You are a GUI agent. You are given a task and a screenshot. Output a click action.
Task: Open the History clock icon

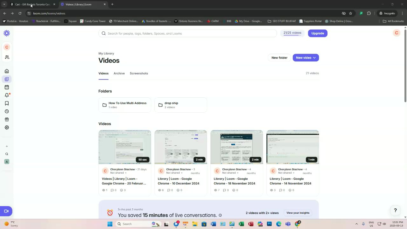coord(7,111)
